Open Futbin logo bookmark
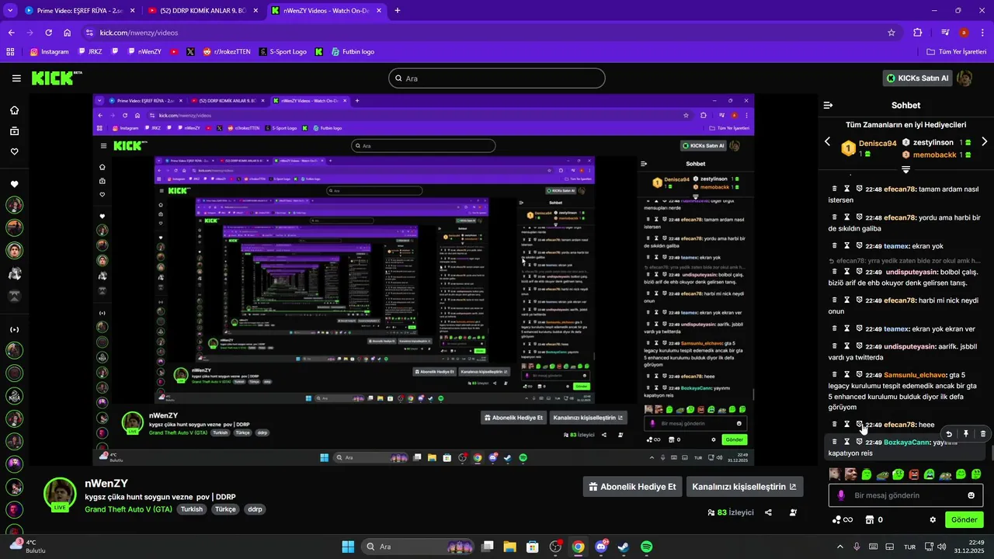The height and width of the screenshot is (559, 994). [353, 52]
